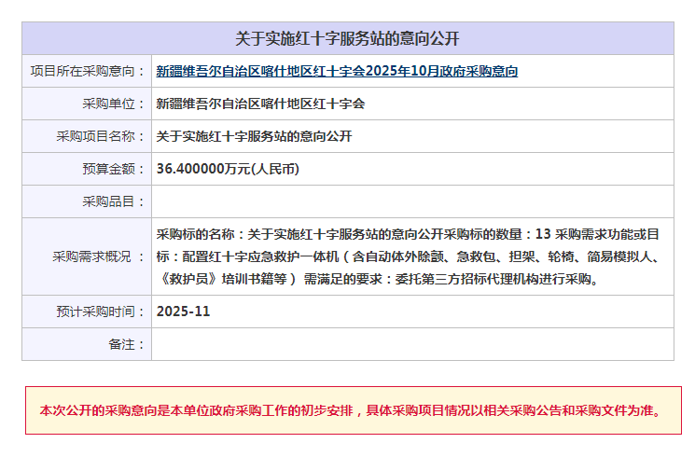Click the empty 采购品目 value cell
The image size is (695, 457).
pyautogui.click(x=411, y=201)
